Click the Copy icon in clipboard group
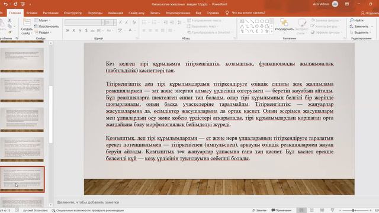Viewport: 379px width, 213px height. tap(9, 26)
